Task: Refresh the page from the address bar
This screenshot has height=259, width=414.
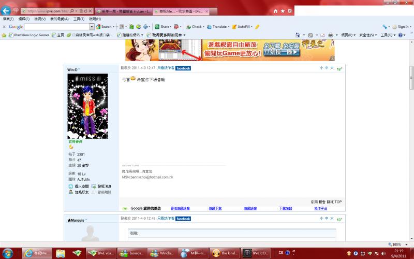Action: tap(85, 11)
